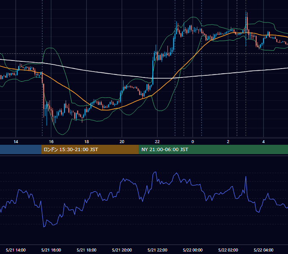Click the ロンドン 15:30-21:00 JST session band
Viewport: 288px width, 254px height.
pyautogui.click(x=90, y=149)
